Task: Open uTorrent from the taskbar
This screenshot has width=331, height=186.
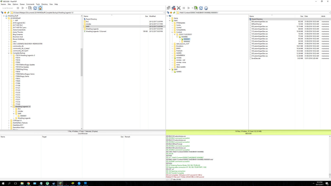Action: tap(47, 183)
